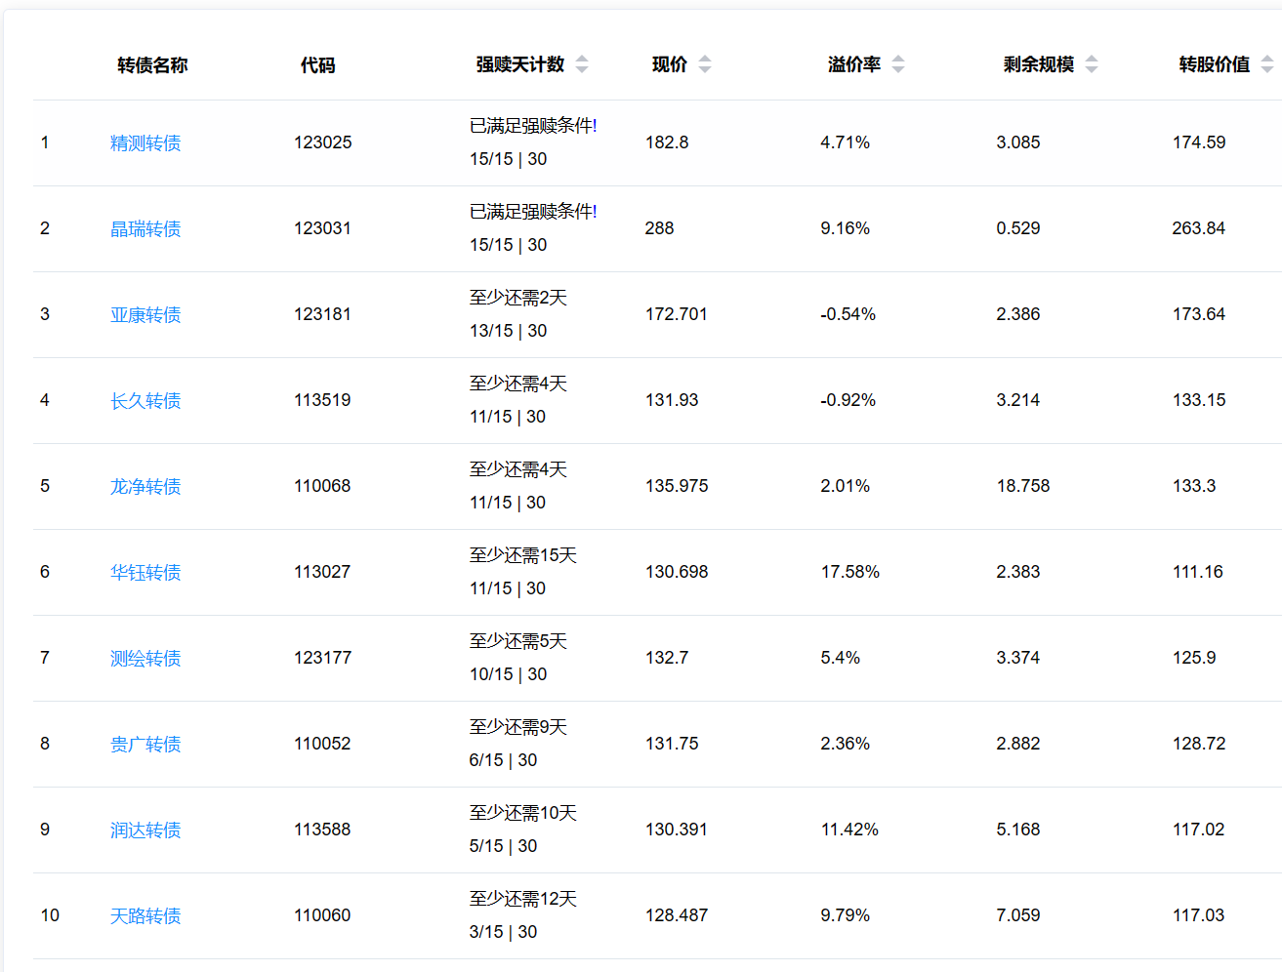Select code 123025 cell in row 1

coord(322,142)
